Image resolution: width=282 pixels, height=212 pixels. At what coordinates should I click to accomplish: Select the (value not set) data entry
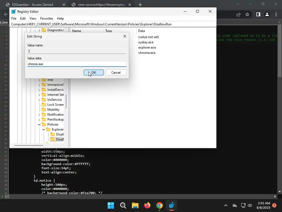[148, 37]
